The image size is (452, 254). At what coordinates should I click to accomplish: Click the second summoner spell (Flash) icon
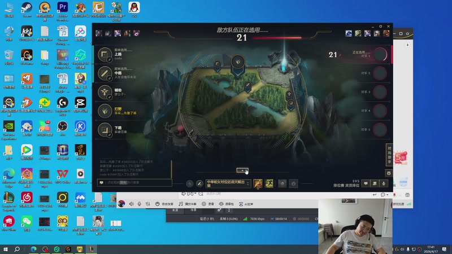pos(269,183)
